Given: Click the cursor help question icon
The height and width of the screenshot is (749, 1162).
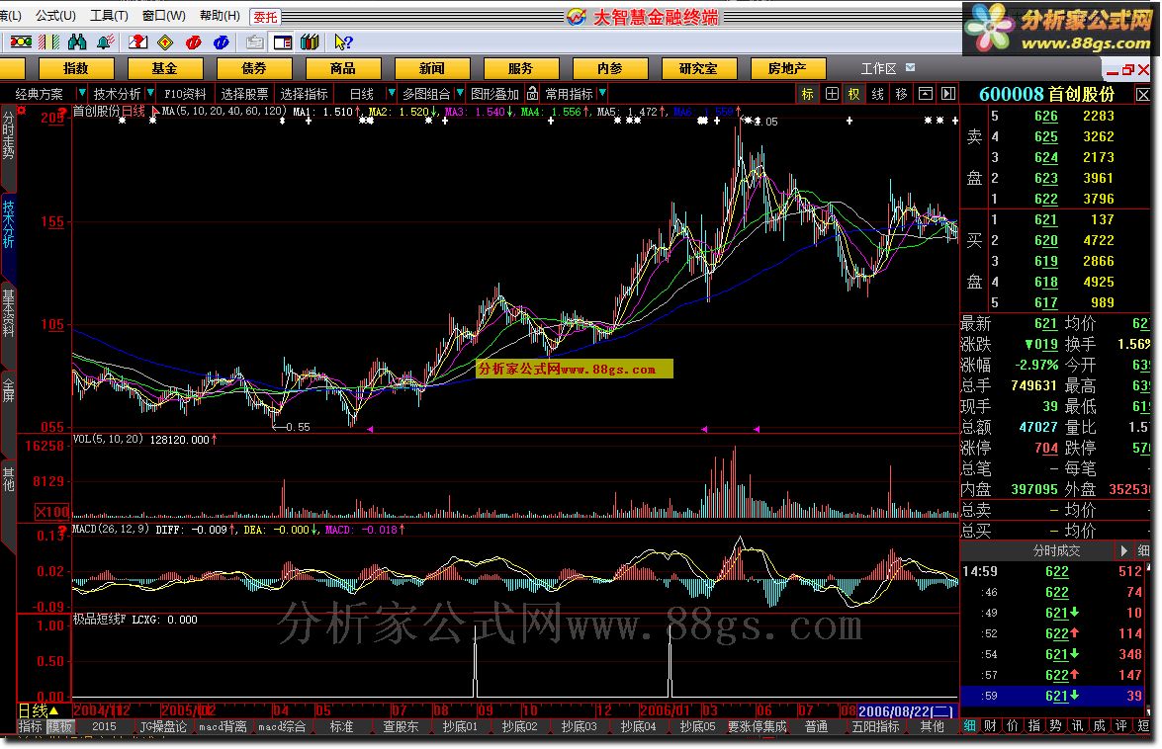Looking at the screenshot, I should [x=343, y=42].
